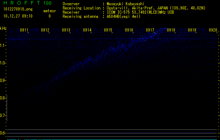The height and width of the screenshot is (140, 220).
Task: Click the 0914 time marker
Action: click(87, 30)
